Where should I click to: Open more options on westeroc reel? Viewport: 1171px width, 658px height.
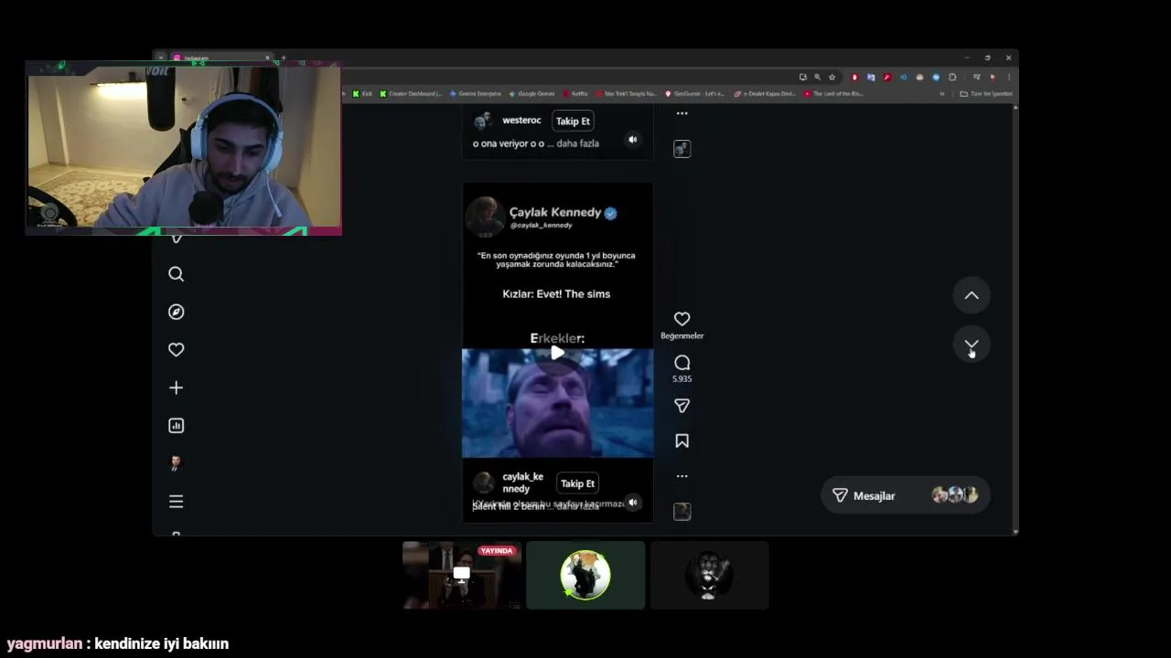[x=682, y=113]
